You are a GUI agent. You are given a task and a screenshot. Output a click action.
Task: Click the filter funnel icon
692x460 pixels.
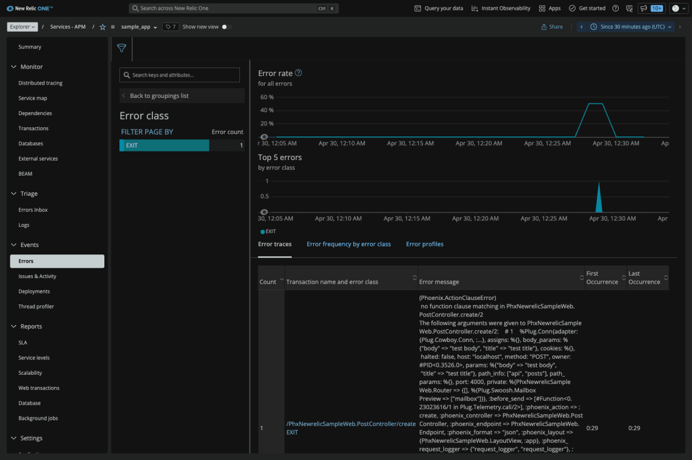pos(122,48)
